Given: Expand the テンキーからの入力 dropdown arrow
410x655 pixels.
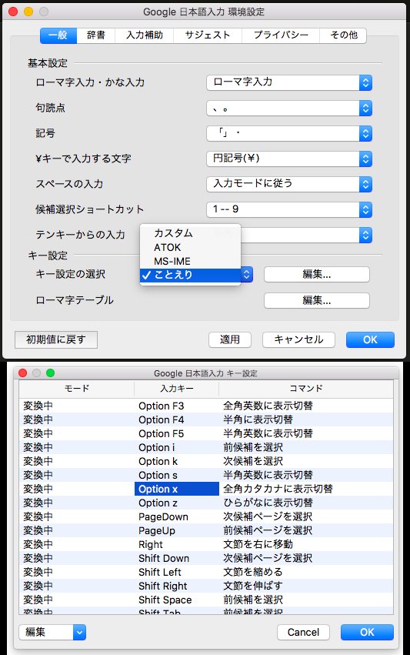Looking at the screenshot, I should [x=365, y=236].
